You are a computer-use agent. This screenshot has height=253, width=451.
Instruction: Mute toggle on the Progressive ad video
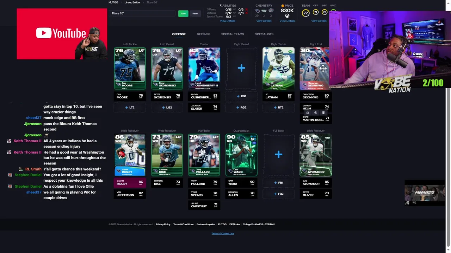point(414,203)
